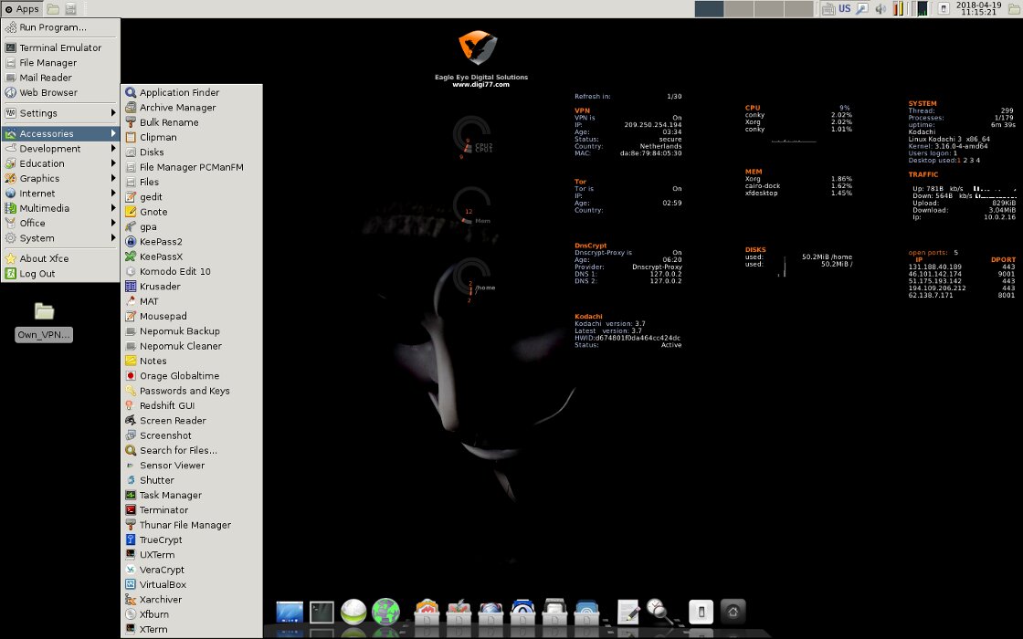This screenshot has height=639, width=1023.
Task: Click the terminal icon in the bottom dock
Action: click(322, 612)
